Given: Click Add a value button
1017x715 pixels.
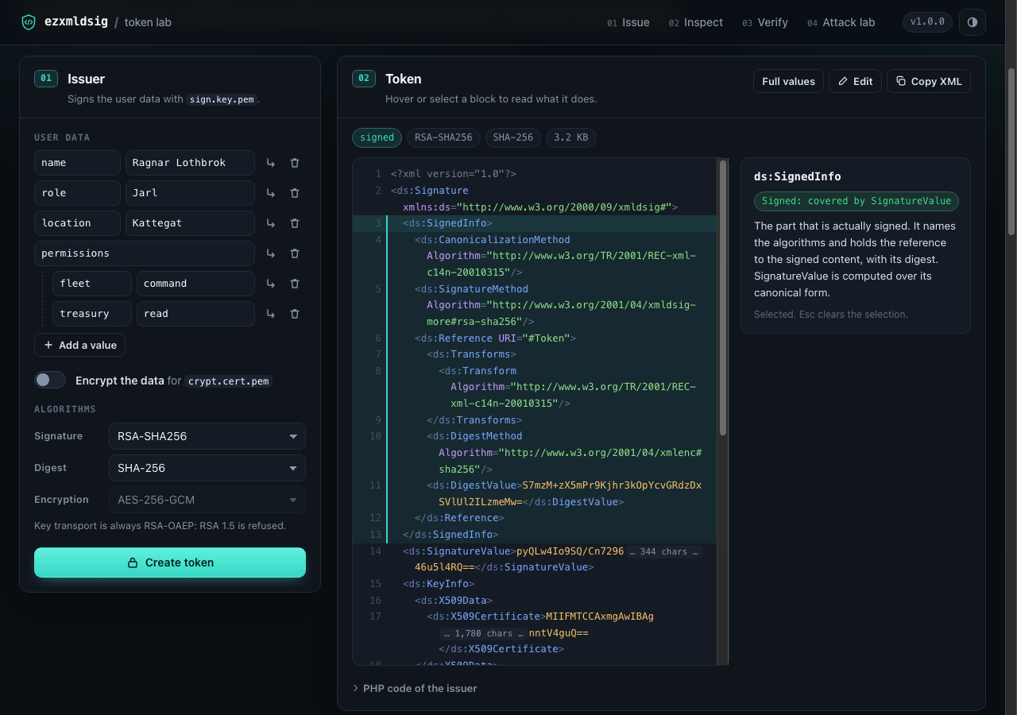Looking at the screenshot, I should [x=79, y=345].
